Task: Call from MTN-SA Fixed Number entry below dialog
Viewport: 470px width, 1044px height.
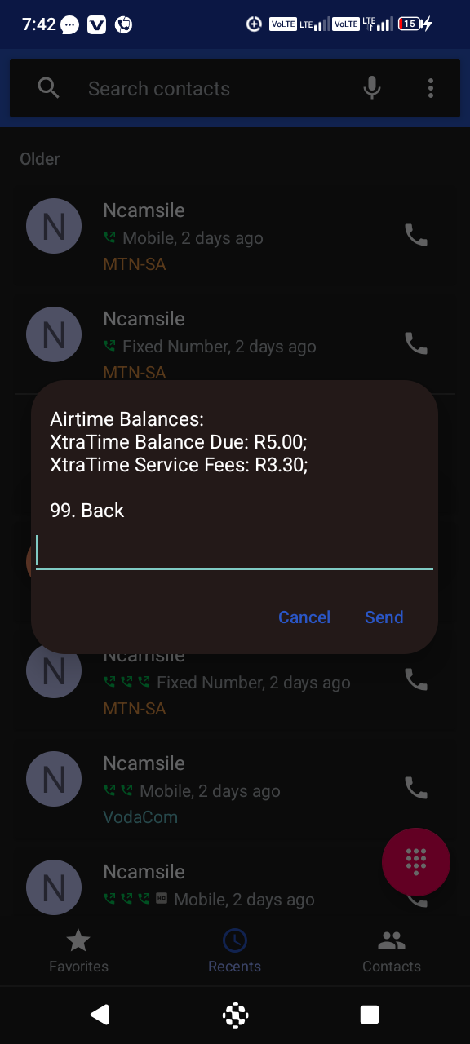Action: (416, 679)
